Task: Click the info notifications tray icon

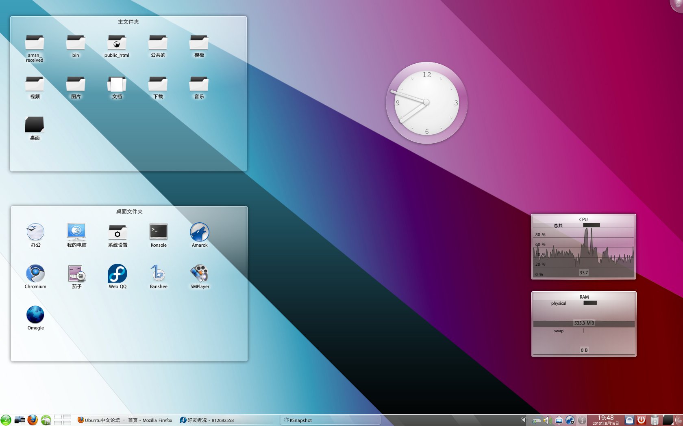Action: (582, 420)
